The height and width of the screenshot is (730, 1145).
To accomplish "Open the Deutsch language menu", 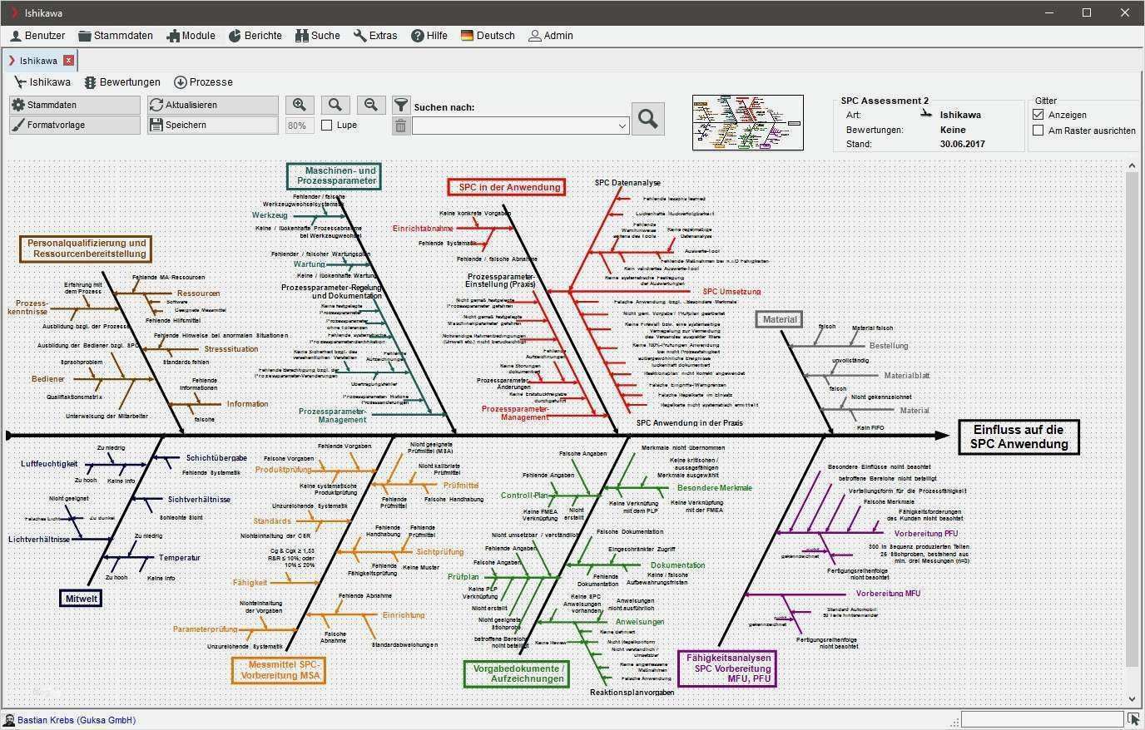I will [x=488, y=36].
